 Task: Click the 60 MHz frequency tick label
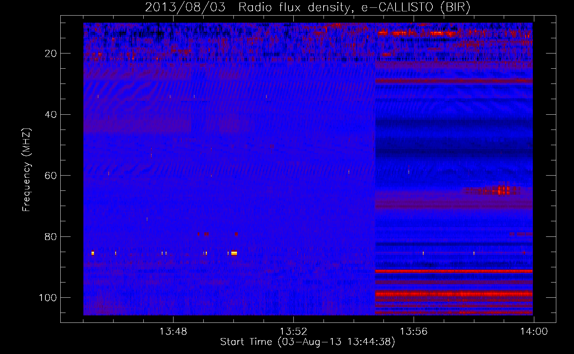pos(51,176)
